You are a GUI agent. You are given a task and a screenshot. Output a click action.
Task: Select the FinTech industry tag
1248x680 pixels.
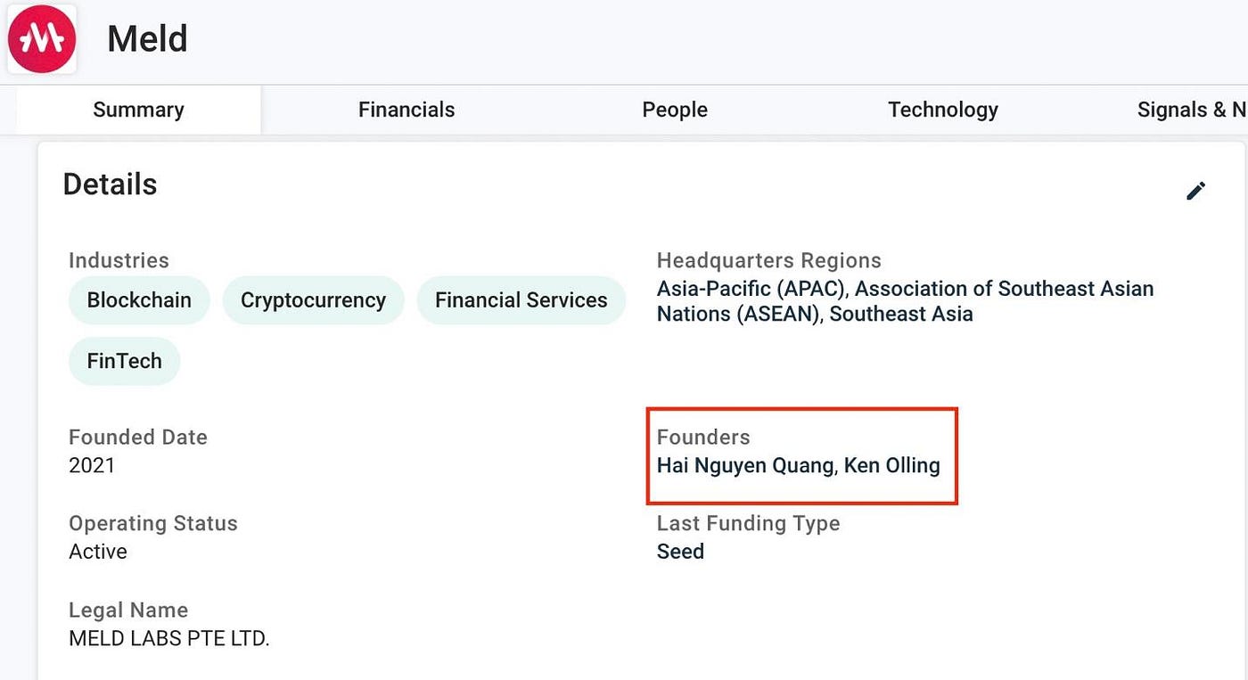[124, 361]
